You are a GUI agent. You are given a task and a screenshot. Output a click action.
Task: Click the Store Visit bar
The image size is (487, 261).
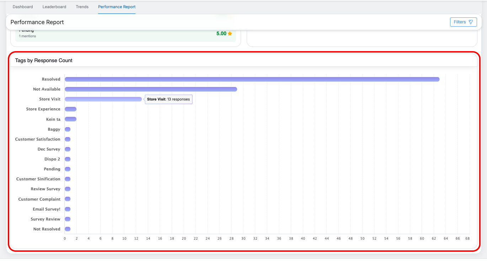click(103, 99)
